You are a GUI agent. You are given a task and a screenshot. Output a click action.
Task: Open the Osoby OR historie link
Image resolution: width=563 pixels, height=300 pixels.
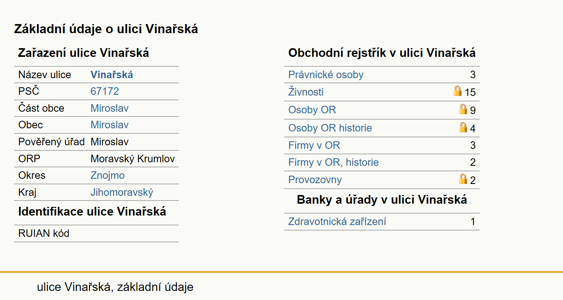[330, 128]
